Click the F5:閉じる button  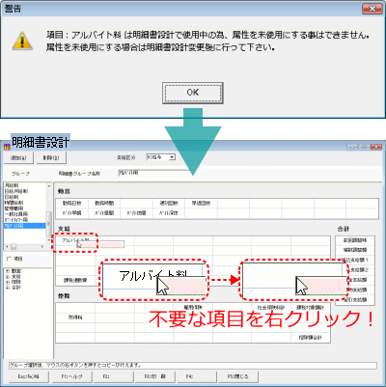238,376
